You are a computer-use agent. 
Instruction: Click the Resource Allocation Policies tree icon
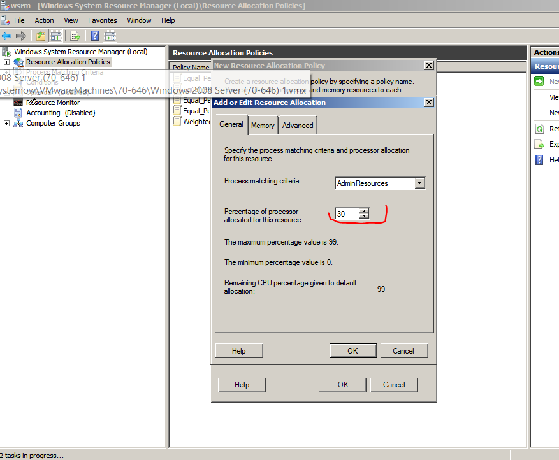pos(18,62)
